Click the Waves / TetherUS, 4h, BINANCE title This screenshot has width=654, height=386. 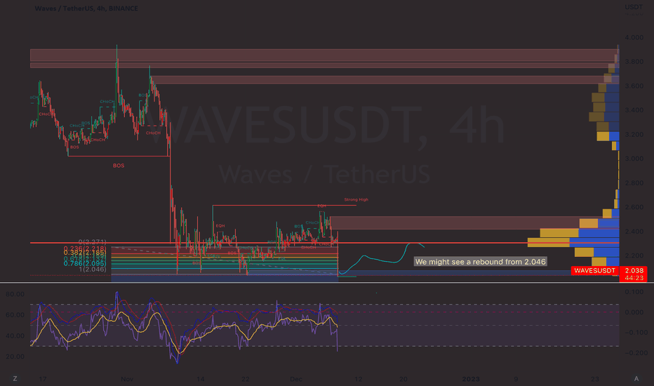(x=86, y=8)
